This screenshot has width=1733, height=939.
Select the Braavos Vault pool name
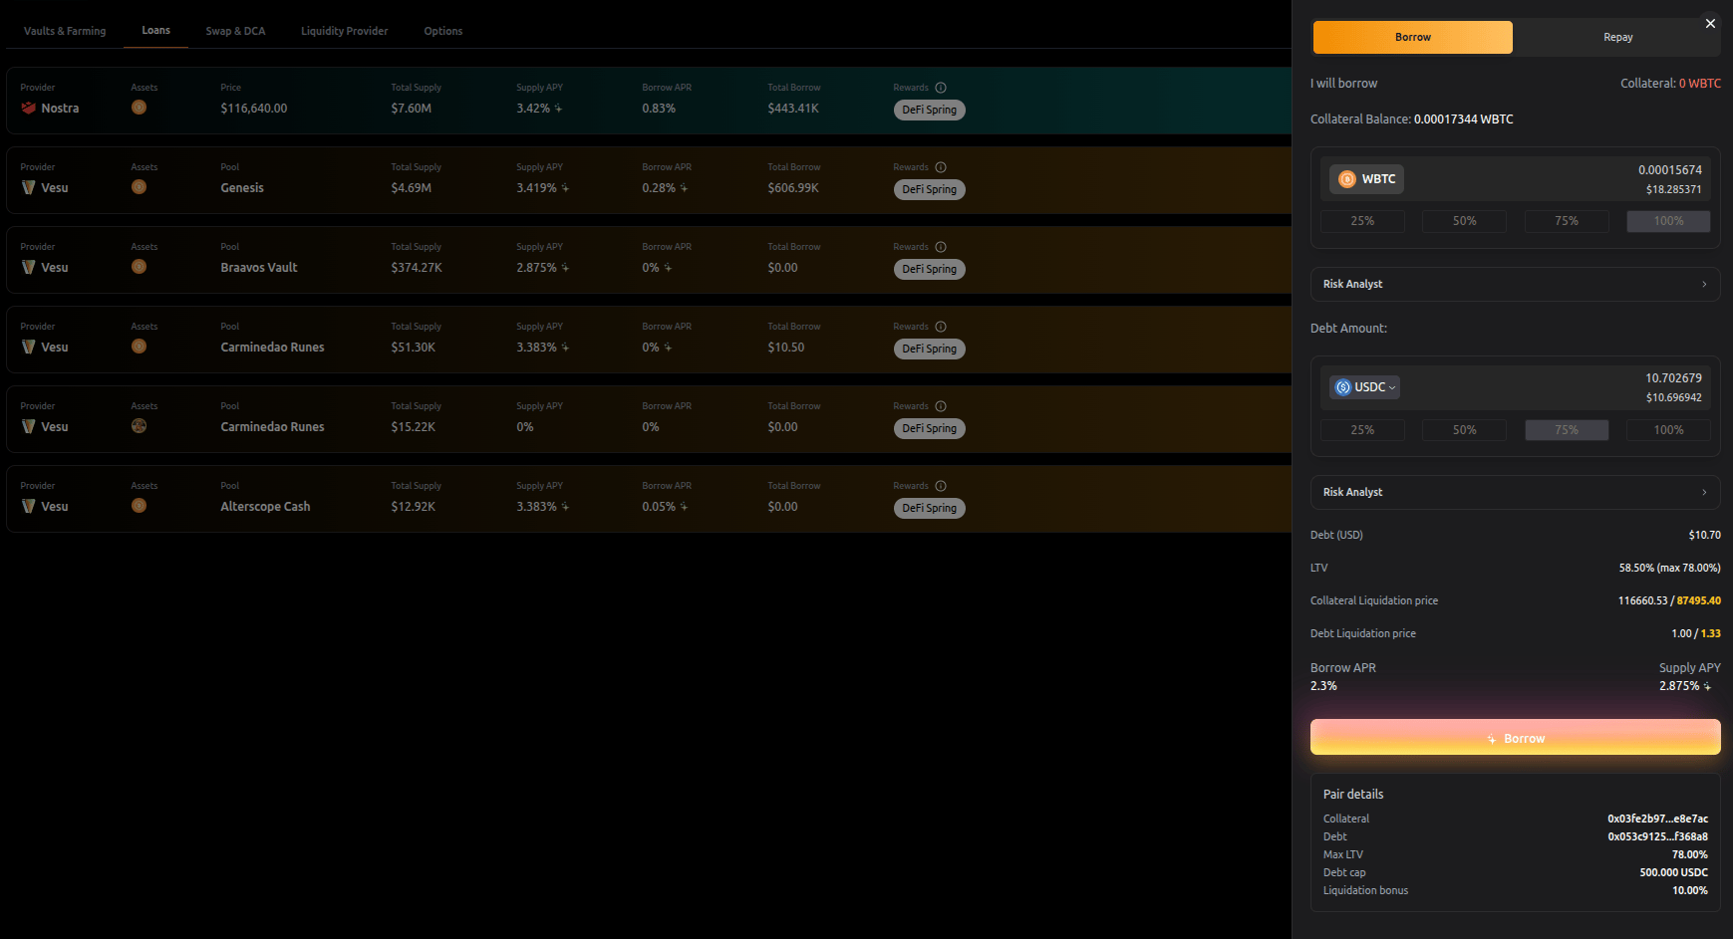pyautogui.click(x=259, y=268)
